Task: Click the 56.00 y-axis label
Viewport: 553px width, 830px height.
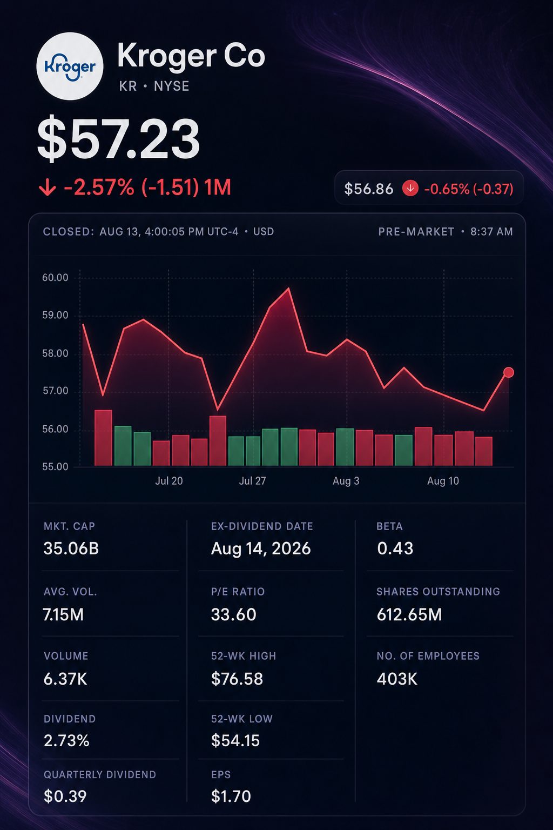Action: 55,430
